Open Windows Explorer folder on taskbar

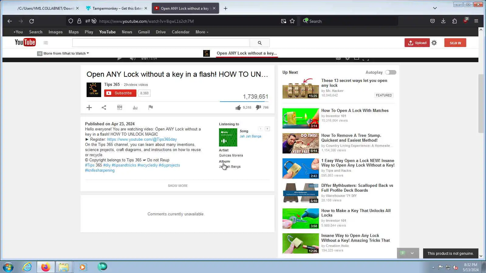pos(64,267)
